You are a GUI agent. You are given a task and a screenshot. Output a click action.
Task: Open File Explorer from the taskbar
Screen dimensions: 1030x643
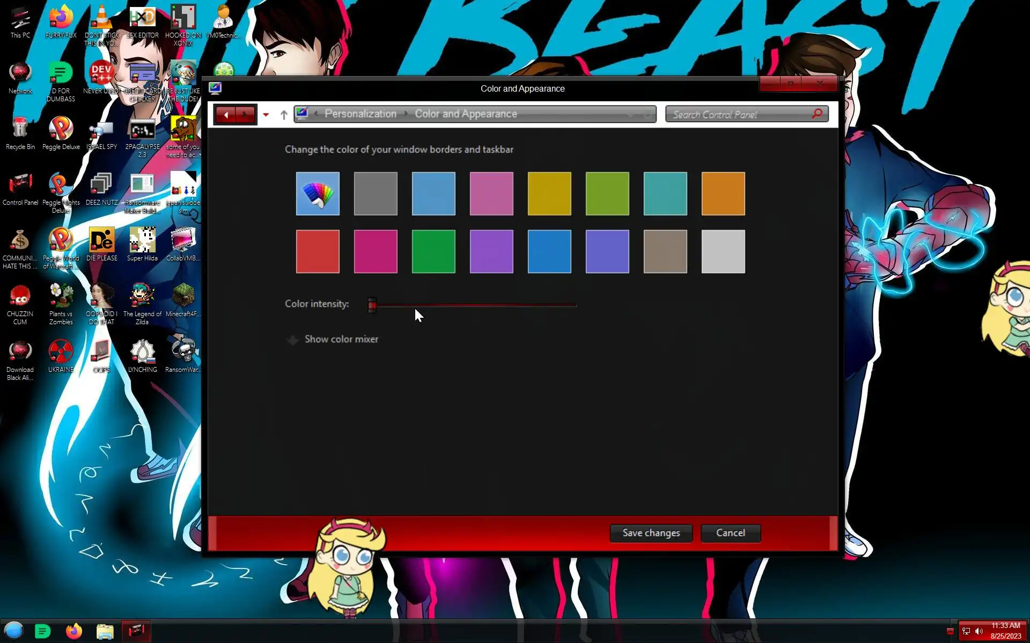pos(105,631)
